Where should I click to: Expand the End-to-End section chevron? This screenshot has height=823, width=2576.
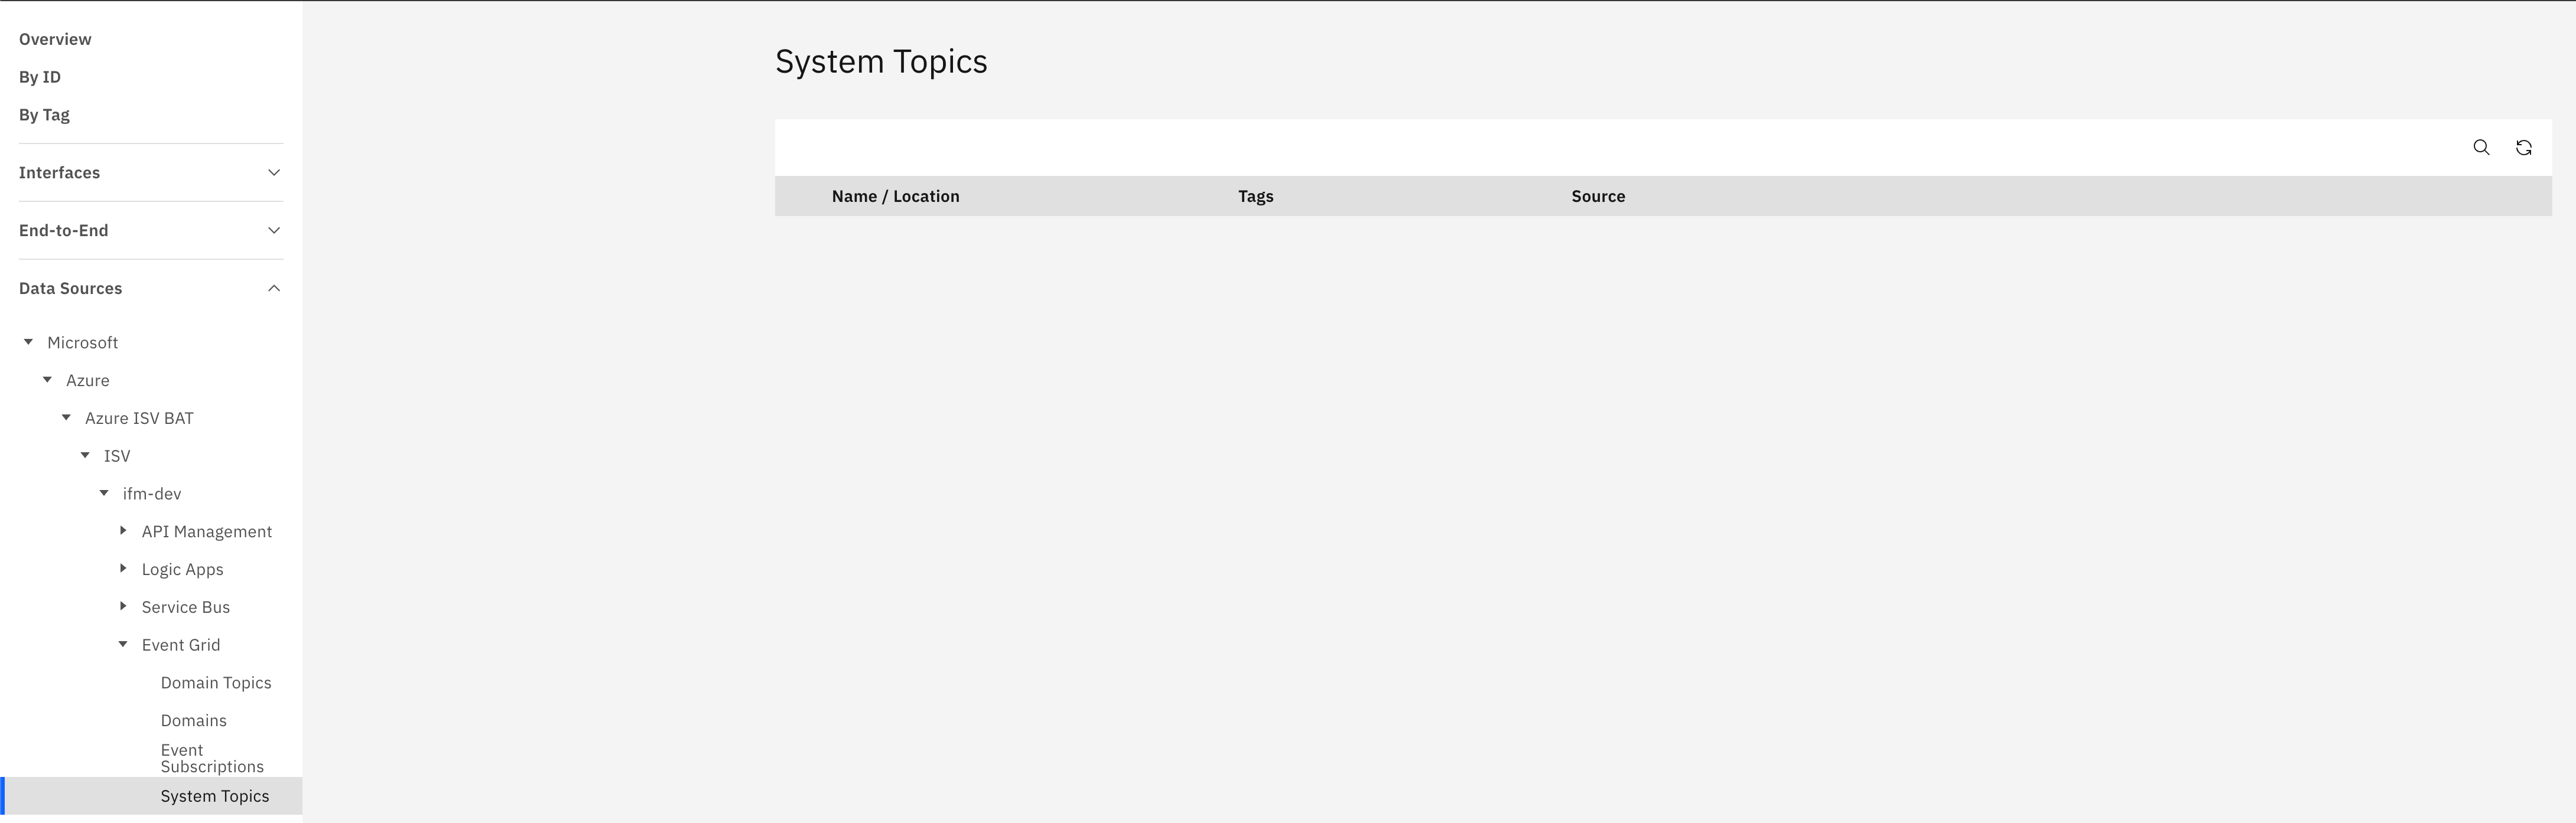pos(274,231)
